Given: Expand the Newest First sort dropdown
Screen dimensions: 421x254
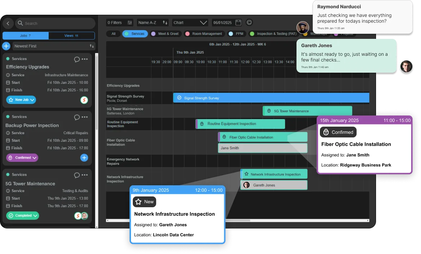Looking at the screenshot, I should [x=54, y=46].
